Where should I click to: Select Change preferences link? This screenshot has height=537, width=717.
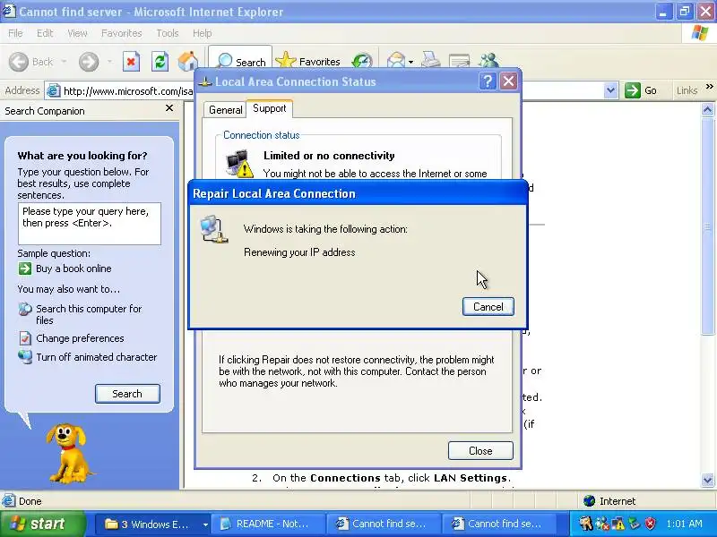pos(80,338)
